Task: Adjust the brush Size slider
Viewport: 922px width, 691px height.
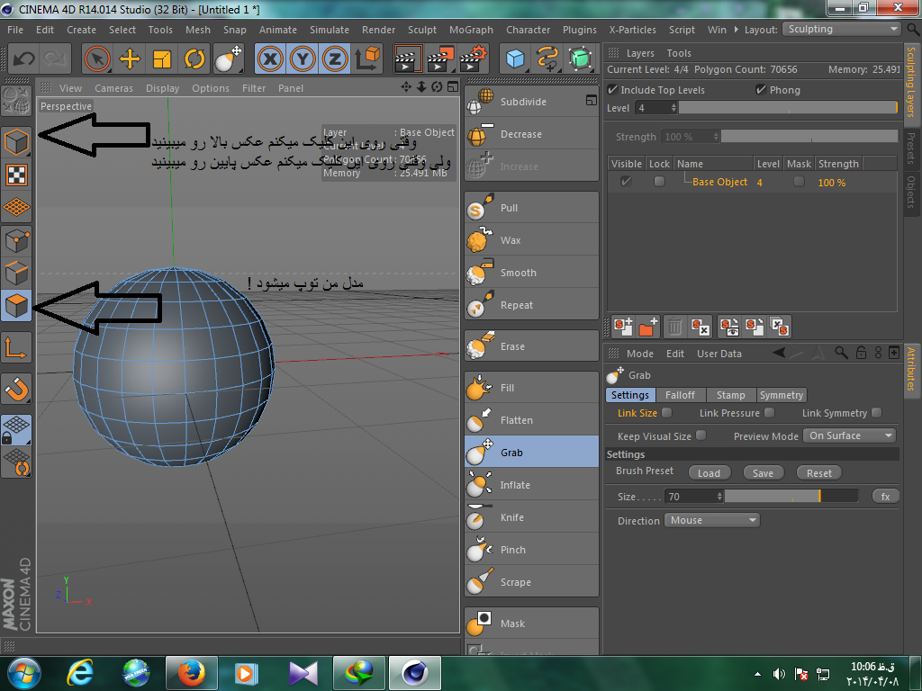Action: [x=791, y=497]
